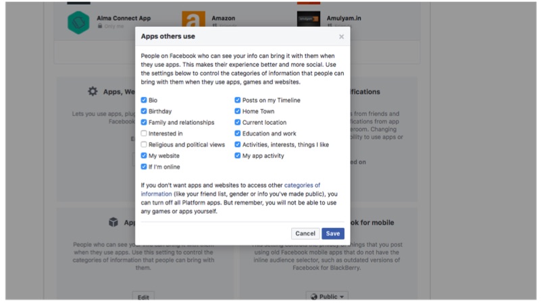Click the Cancel button

click(x=305, y=233)
